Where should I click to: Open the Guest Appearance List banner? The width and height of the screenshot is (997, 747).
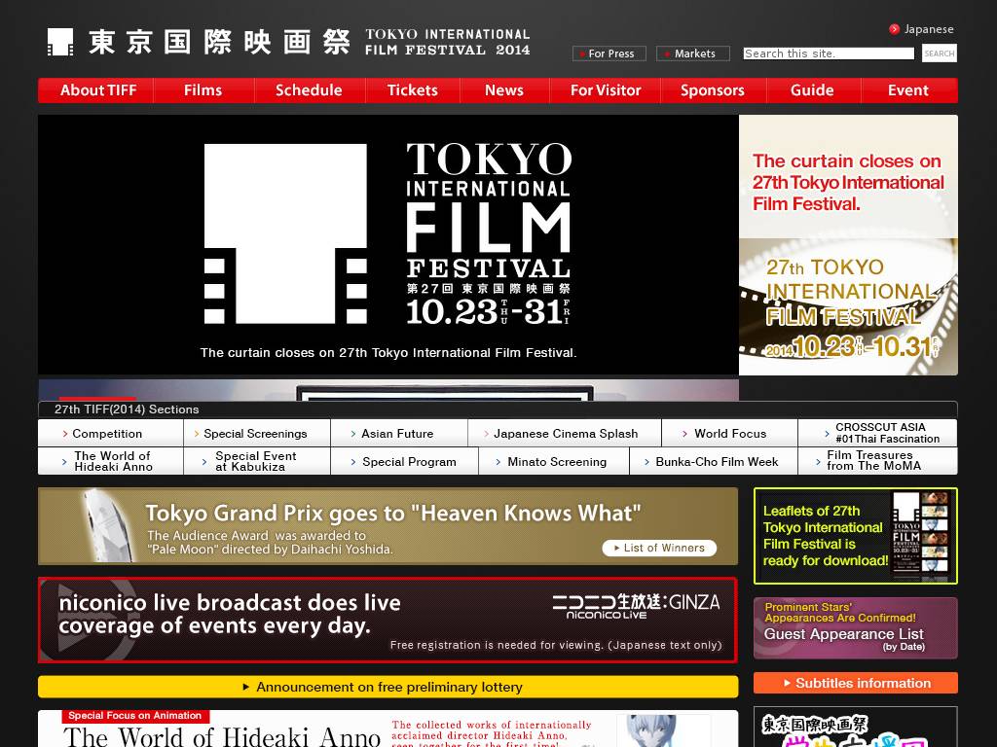tap(855, 628)
